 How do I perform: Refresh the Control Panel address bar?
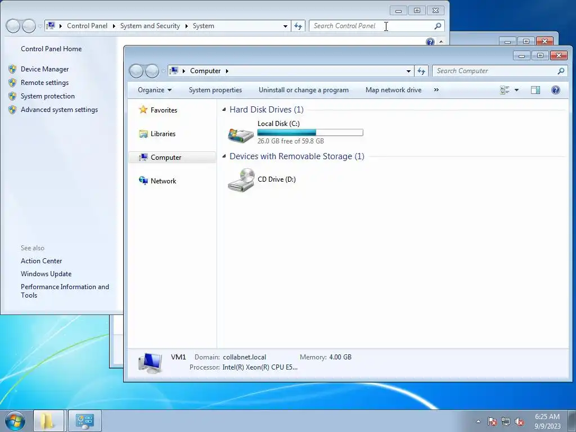coord(298,26)
